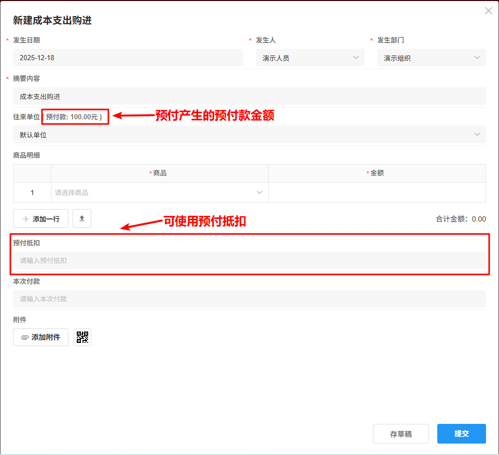Screen dimensions: 499x455
Task: Click the highlighted 预付款: 100.00元 text
Action: tap(74, 116)
